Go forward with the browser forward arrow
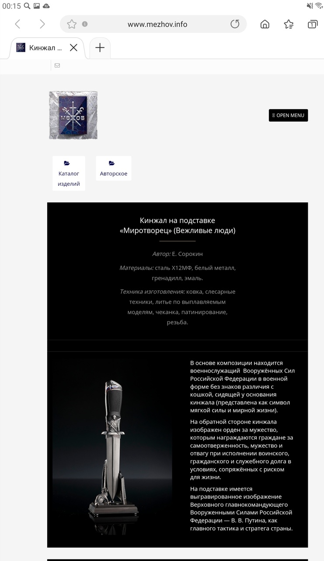This screenshot has height=561, width=324. pyautogui.click(x=42, y=24)
